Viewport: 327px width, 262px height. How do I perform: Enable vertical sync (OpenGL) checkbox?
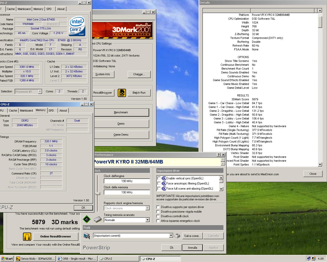(x=159, y=178)
